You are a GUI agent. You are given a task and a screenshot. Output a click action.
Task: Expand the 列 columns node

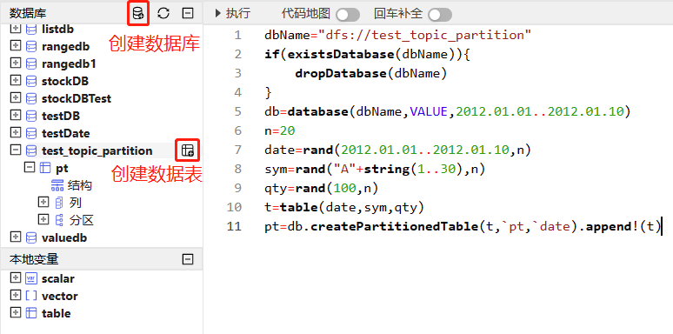pos(43,202)
